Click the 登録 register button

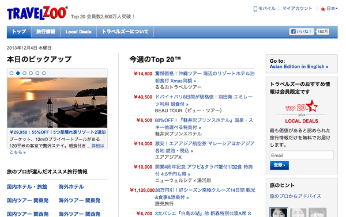coord(279,165)
